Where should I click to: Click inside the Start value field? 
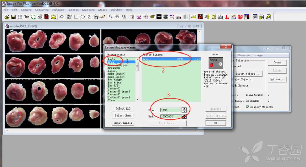pos(170,110)
